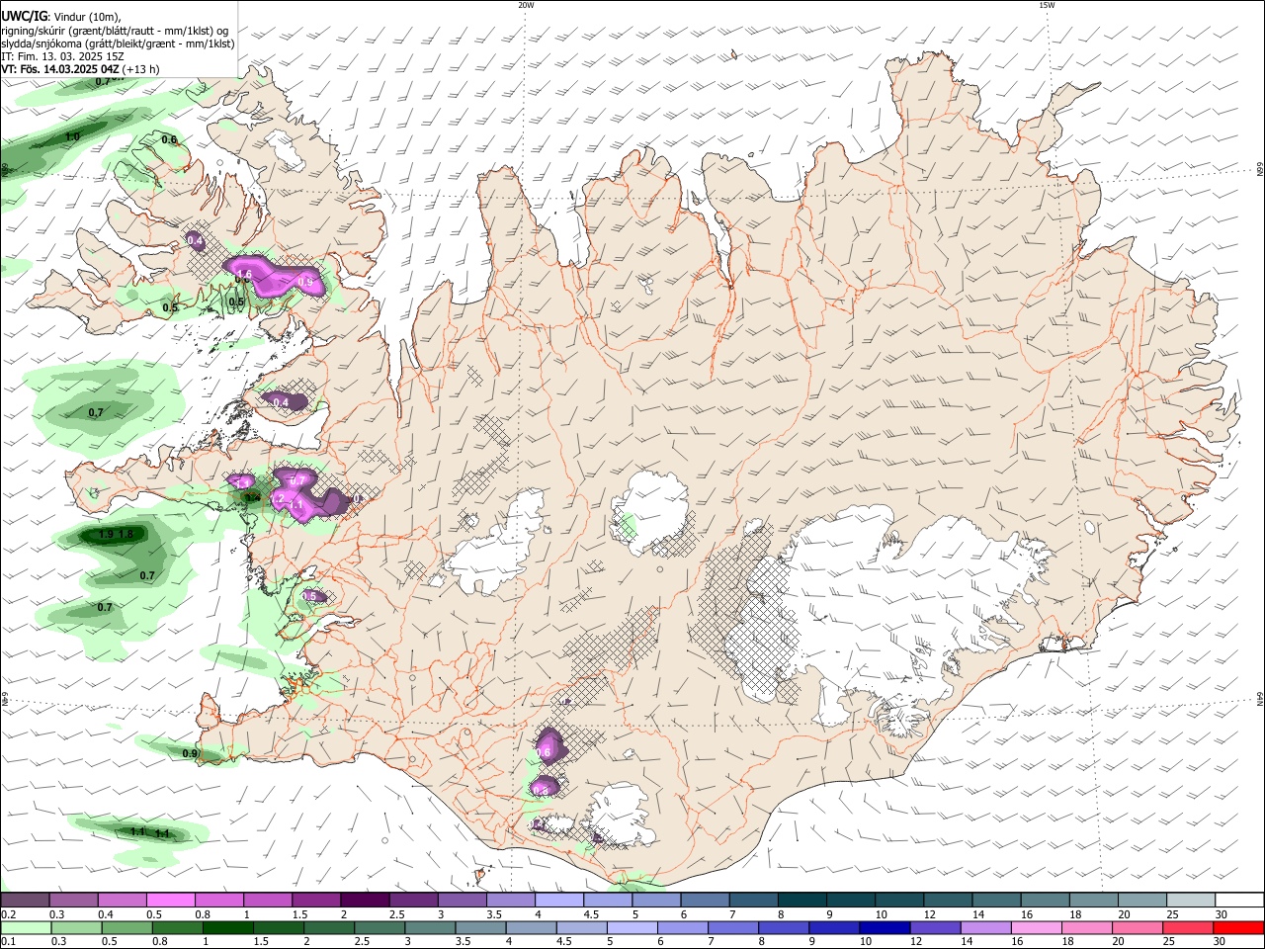This screenshot has height=949, width=1265.
Task: Click the '1.0' precipitation value offshore
Action: coord(72,136)
